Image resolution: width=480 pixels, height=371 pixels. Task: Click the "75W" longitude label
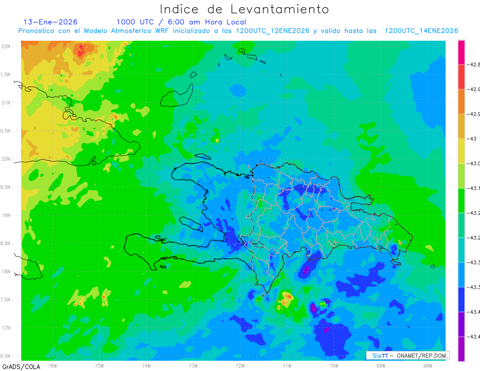click(x=100, y=365)
